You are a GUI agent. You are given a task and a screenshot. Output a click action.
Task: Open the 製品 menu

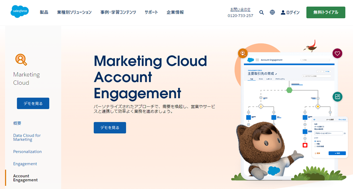(x=44, y=12)
